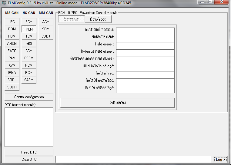This screenshot has width=231, height=165.
Task: Click the Central configuration button
Action: click(29, 97)
